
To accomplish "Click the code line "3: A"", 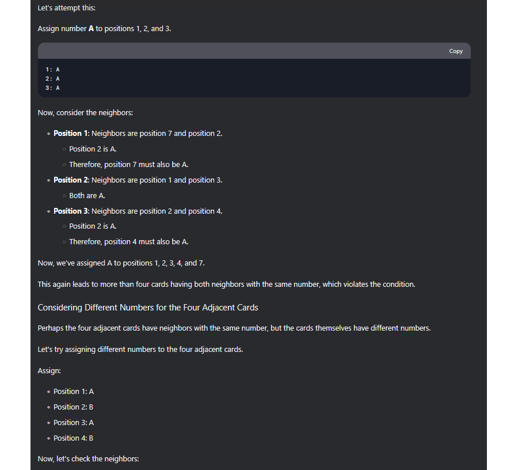I will pos(53,88).
